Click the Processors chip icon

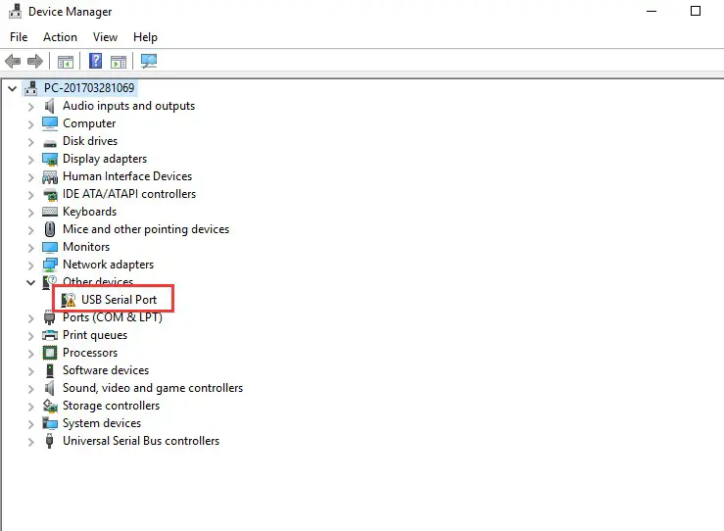click(x=50, y=353)
